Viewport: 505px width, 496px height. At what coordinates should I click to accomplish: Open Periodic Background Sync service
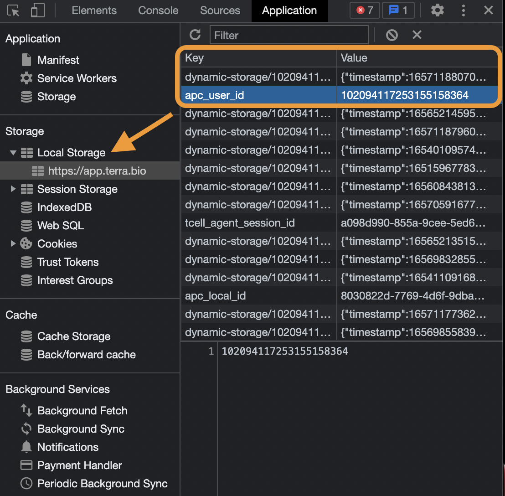click(102, 483)
